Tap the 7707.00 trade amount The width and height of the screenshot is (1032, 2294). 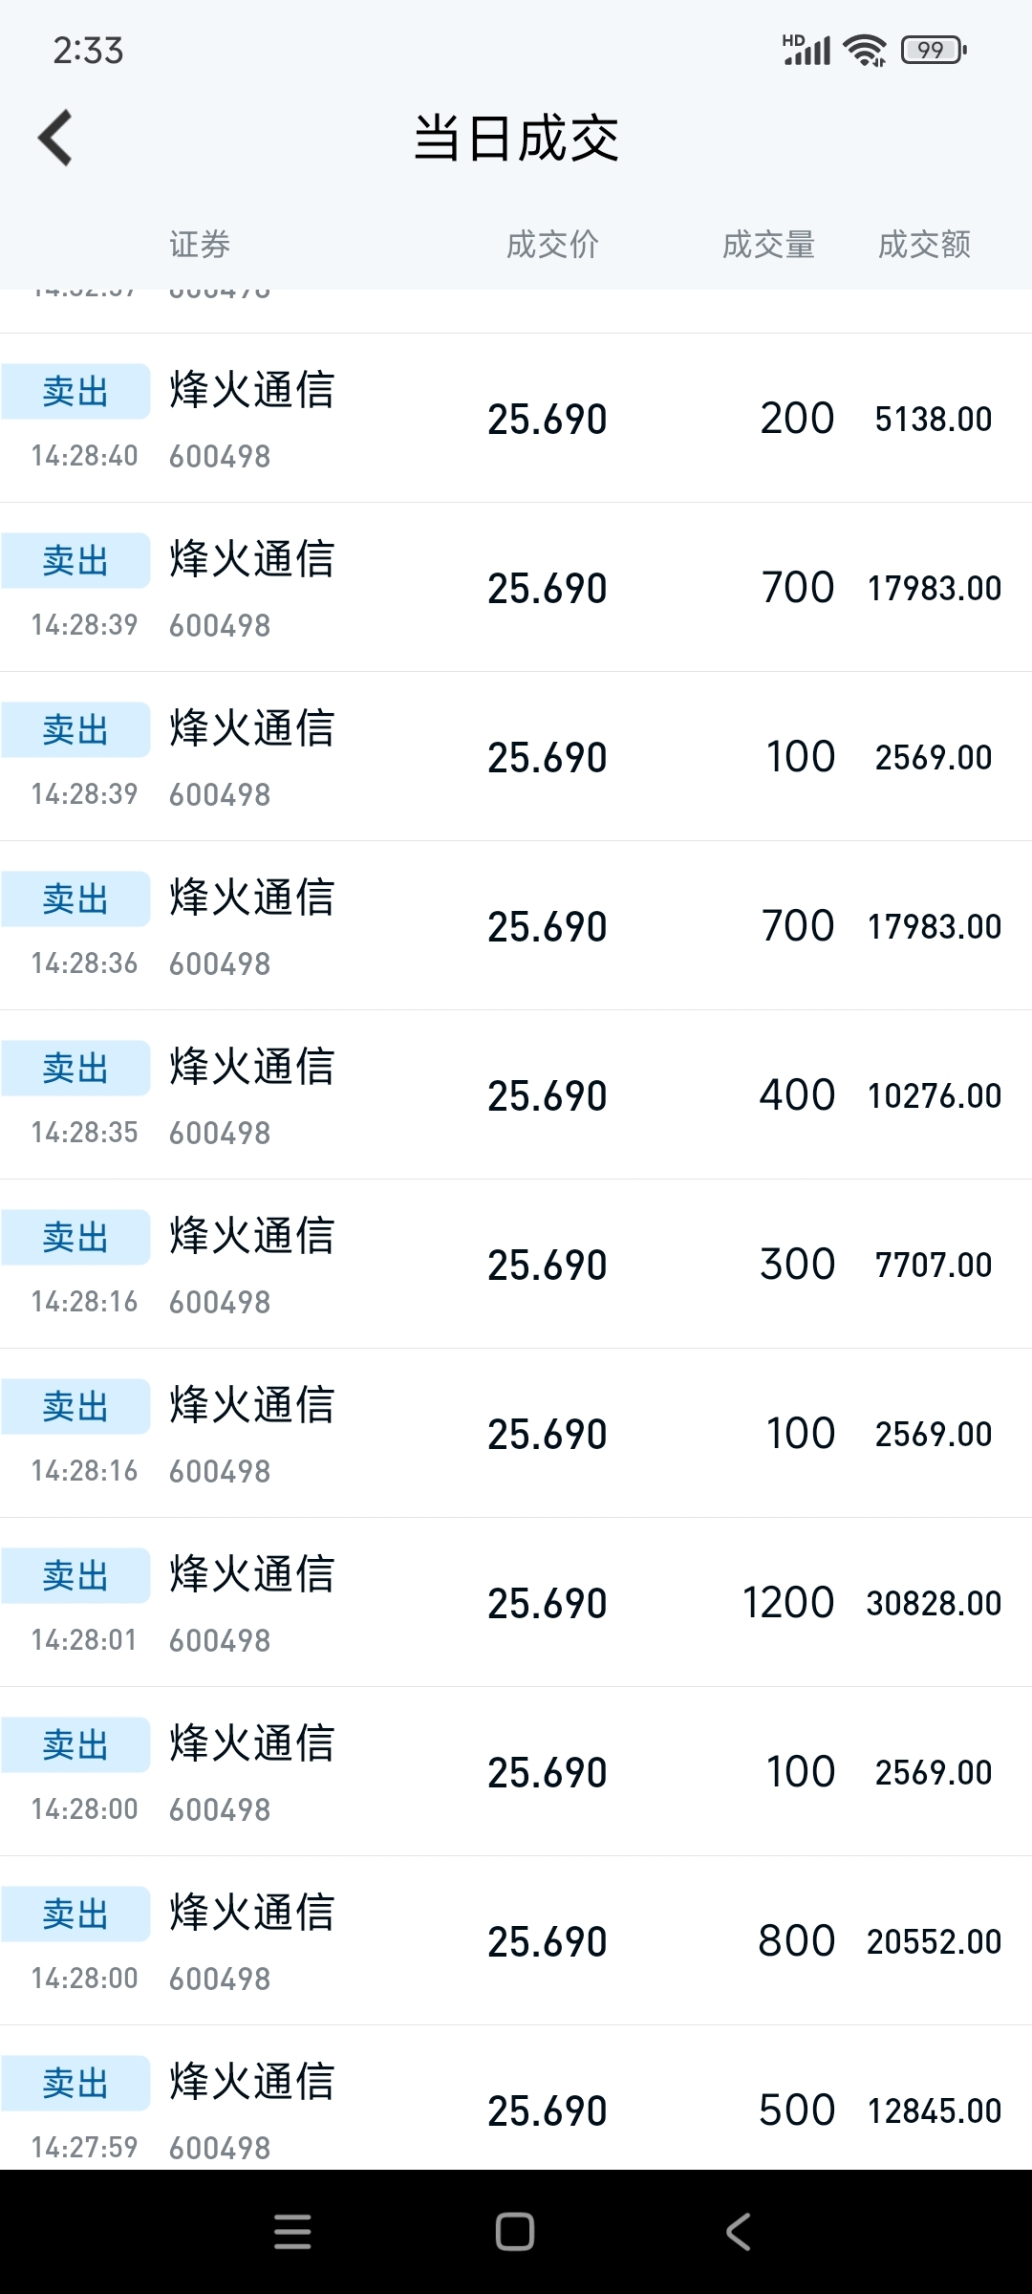pyautogui.click(x=933, y=1265)
